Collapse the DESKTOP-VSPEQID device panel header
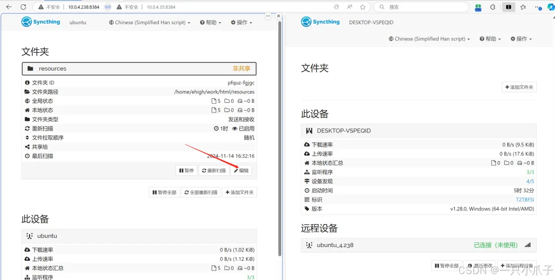The width and height of the screenshot is (555, 280). pyautogui.click(x=419, y=130)
